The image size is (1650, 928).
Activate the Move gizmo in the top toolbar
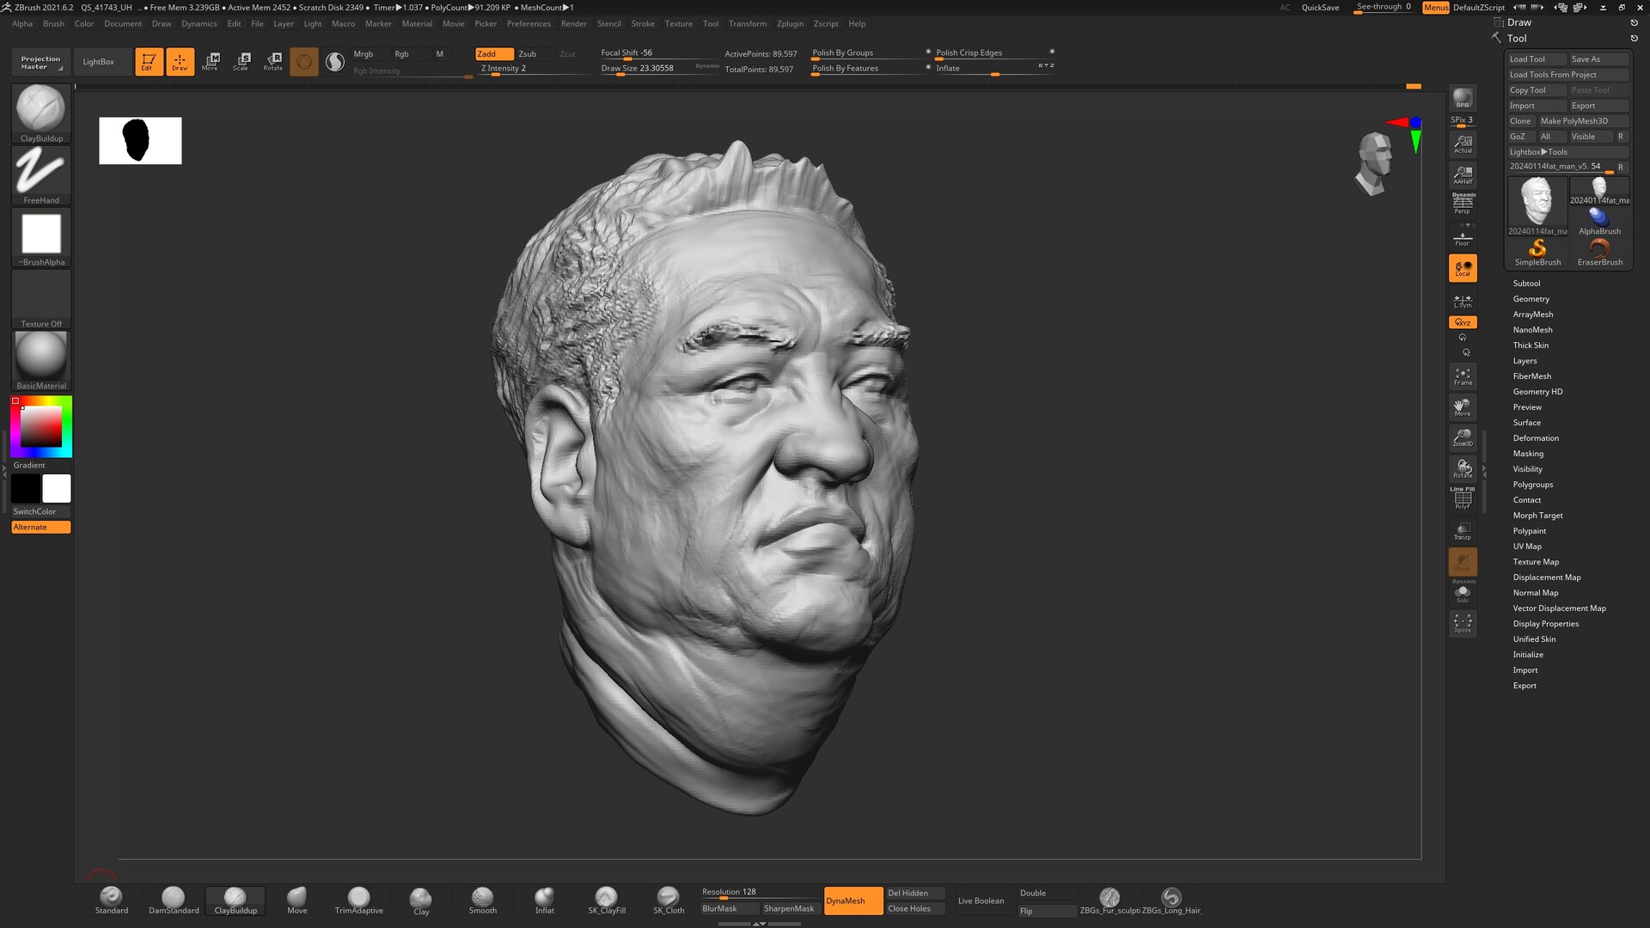coord(211,61)
